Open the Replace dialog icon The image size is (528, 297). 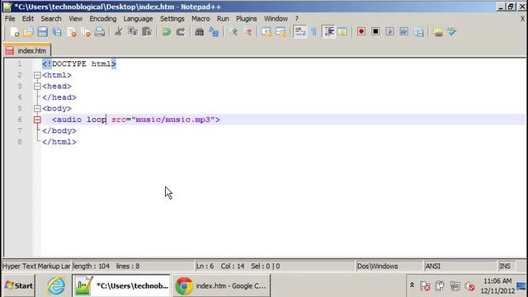214,32
